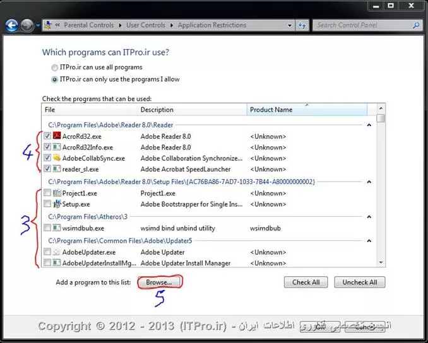Screen dimensions: 428x343
Task: Collapse the Common Files\Adobe\Updater5 group
Action: tap(369, 241)
